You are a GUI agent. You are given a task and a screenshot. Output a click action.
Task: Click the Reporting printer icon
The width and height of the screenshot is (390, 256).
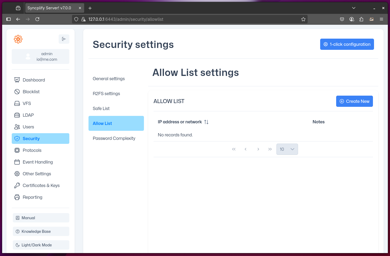[x=17, y=197]
